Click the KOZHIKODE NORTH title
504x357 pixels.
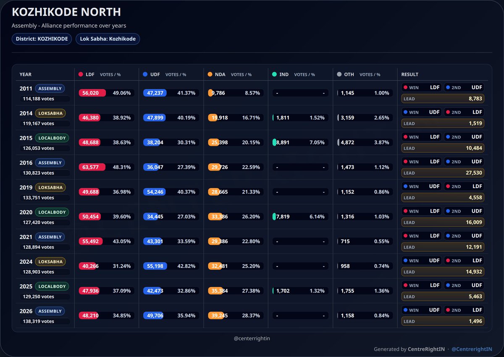pyautogui.click(x=66, y=12)
